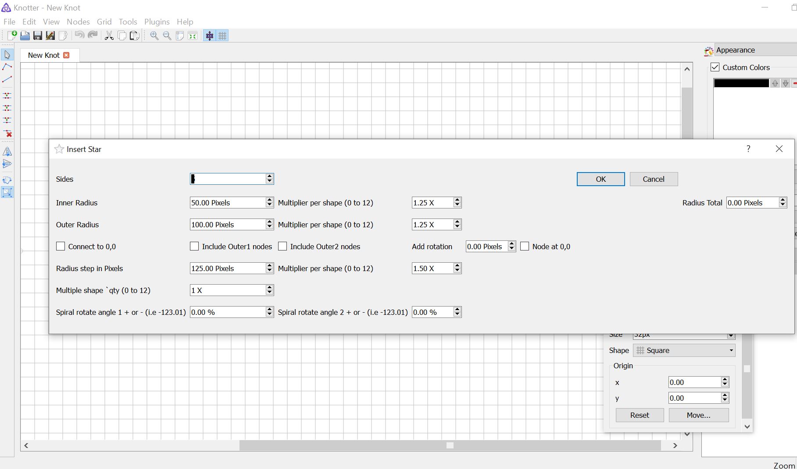Click the move color up arrow button

point(775,83)
